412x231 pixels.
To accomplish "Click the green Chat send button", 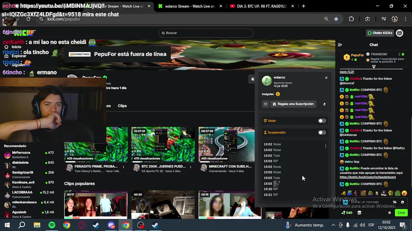I will click(401, 213).
